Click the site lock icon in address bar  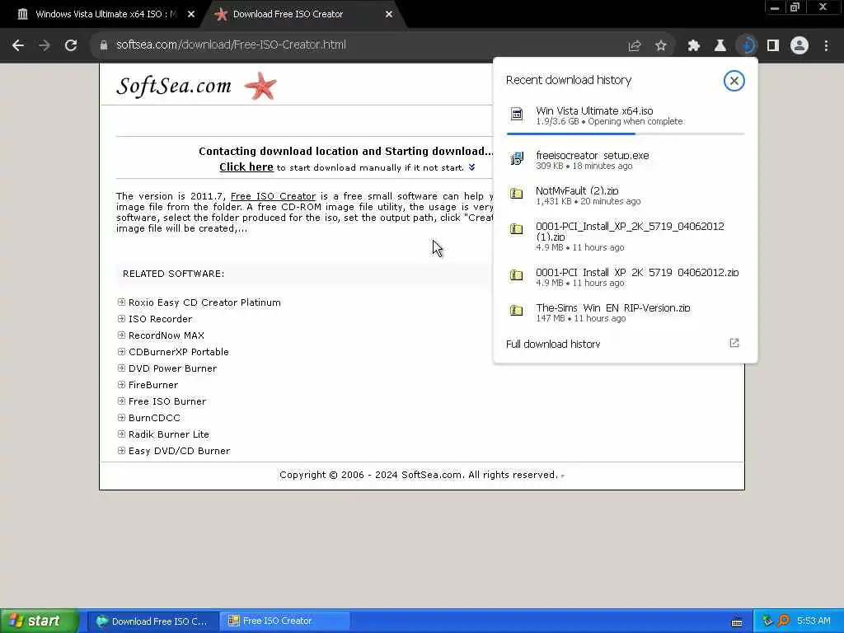coord(103,45)
